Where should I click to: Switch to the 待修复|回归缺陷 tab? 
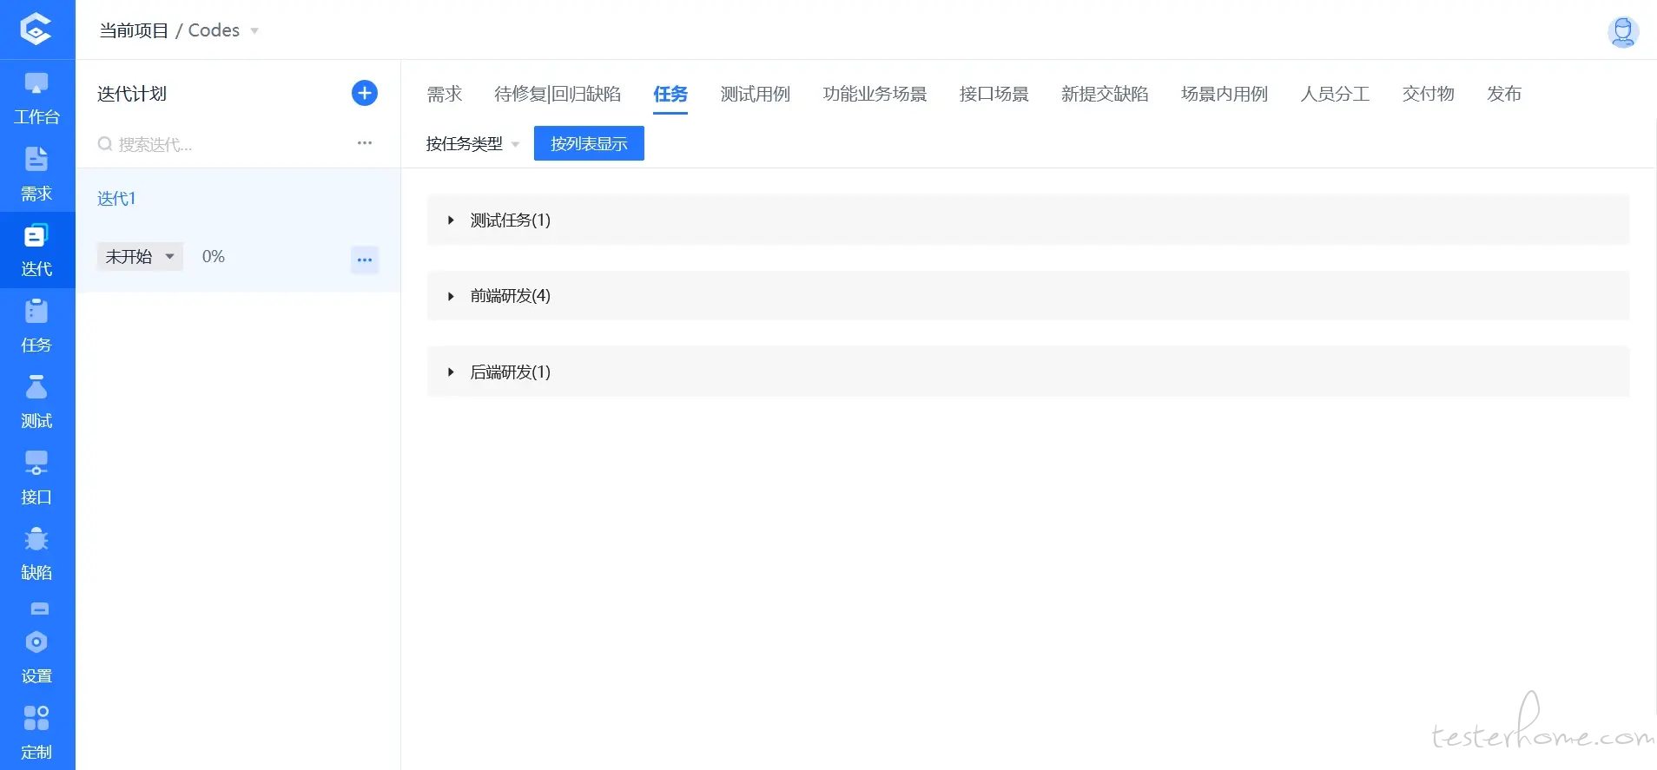pos(558,94)
